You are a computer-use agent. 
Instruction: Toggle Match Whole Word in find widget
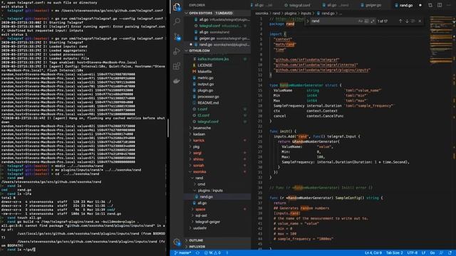tap(366, 21)
